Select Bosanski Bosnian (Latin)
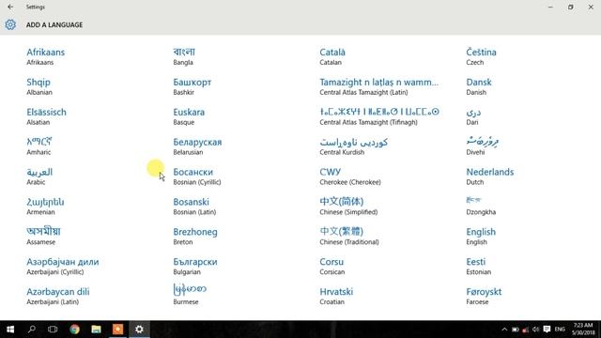Viewport: 601px width, 338px height. point(194,207)
